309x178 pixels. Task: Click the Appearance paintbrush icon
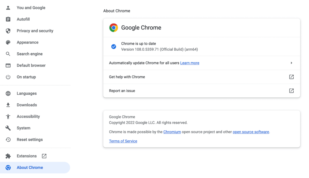[8, 42]
